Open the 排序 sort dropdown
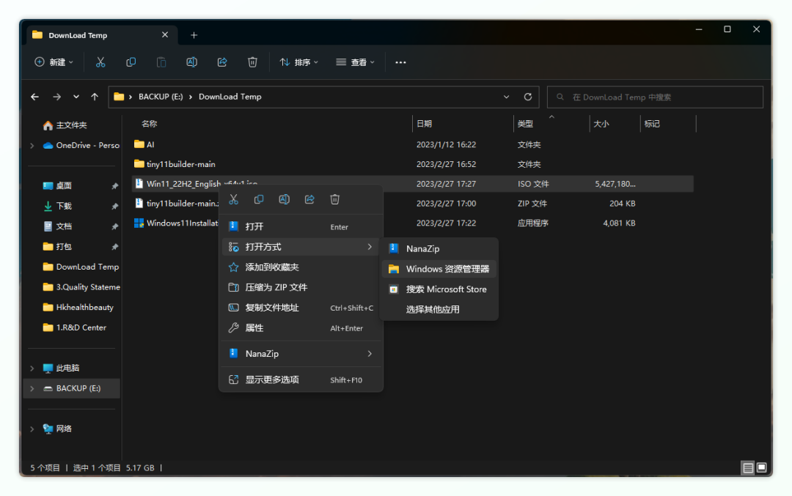792x496 pixels. [x=298, y=62]
